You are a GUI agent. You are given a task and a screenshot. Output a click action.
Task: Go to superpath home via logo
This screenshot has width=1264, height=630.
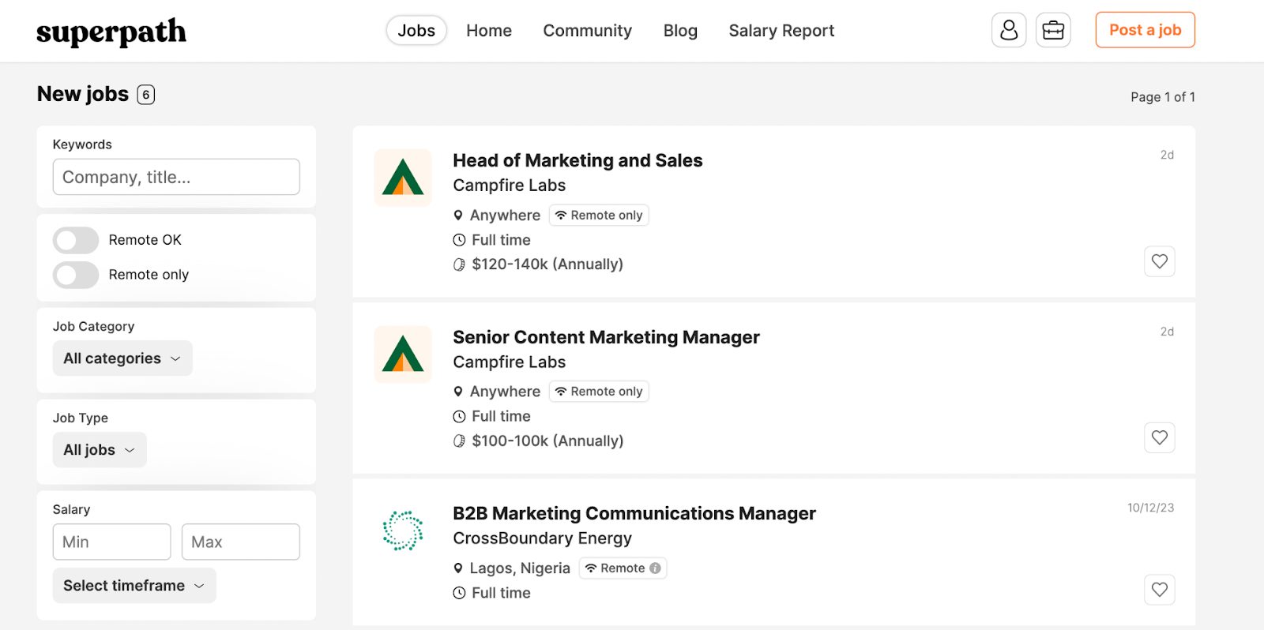click(111, 32)
